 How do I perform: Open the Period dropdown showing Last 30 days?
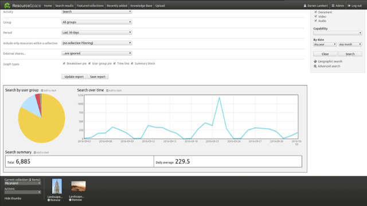(x=97, y=33)
